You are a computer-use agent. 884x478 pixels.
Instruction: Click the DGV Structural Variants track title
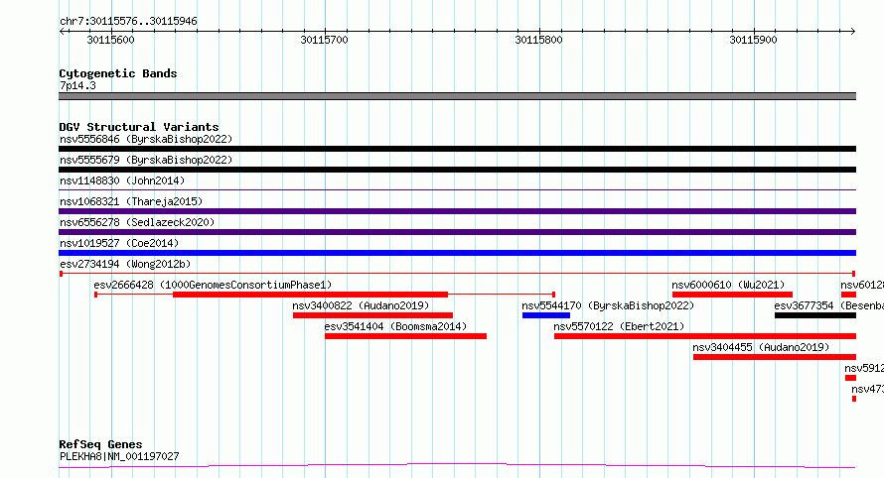[139, 127]
